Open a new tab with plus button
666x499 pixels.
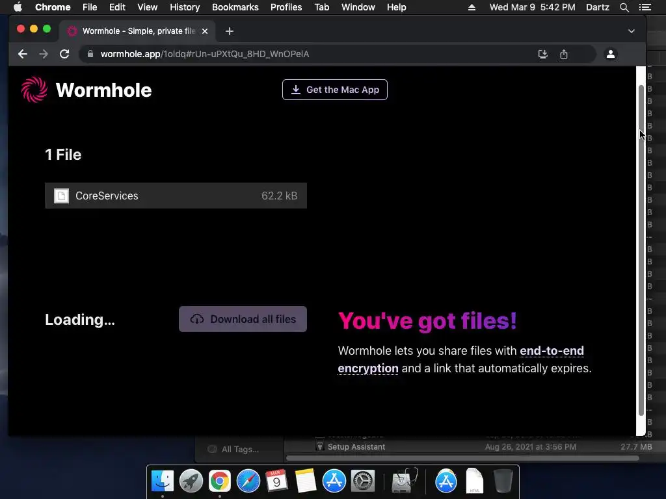click(230, 31)
